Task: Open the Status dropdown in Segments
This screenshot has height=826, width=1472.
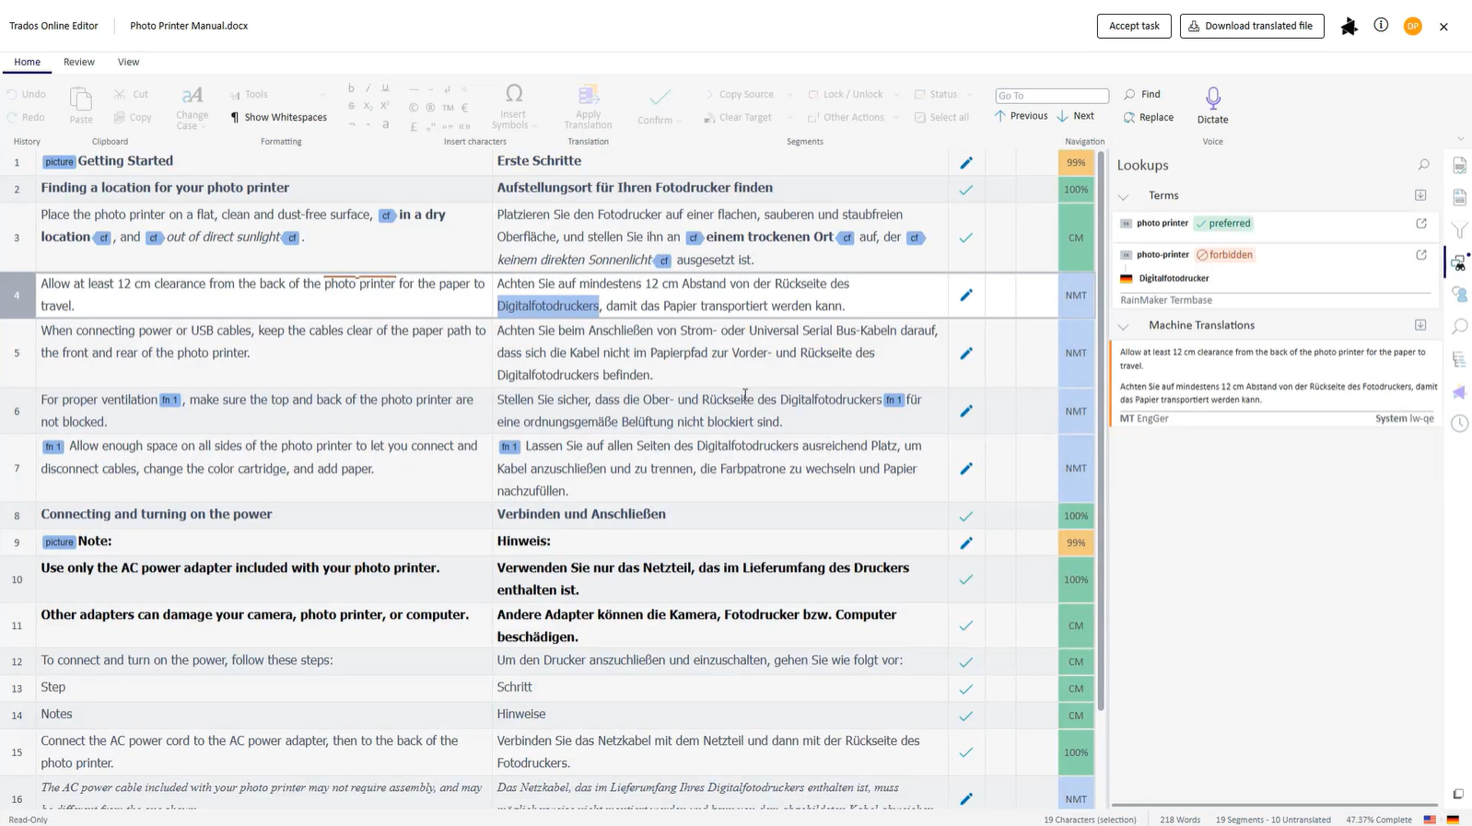Action: tap(943, 94)
